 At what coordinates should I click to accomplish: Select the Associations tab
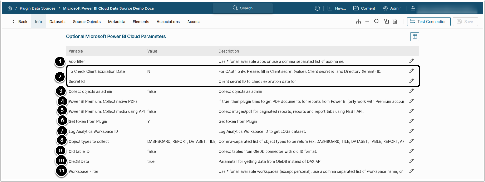pos(168,22)
